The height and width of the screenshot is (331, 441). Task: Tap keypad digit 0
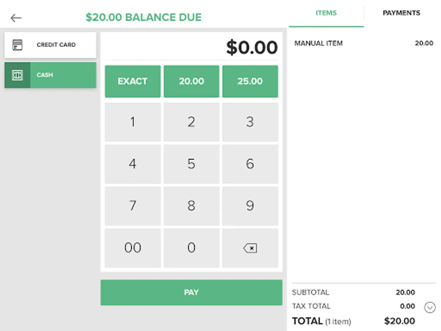tap(191, 248)
